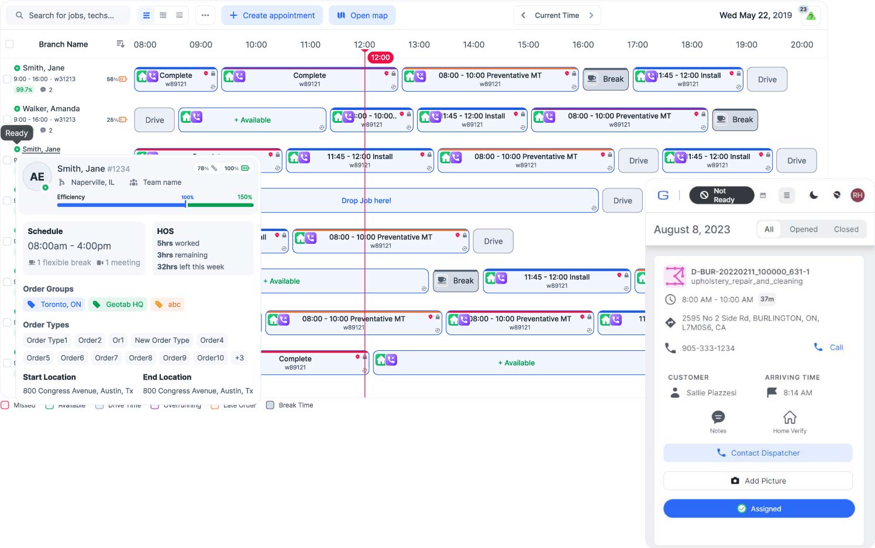This screenshot has width=875, height=548.
Task: Click the Efficiency progress bar
Action: pos(155,205)
